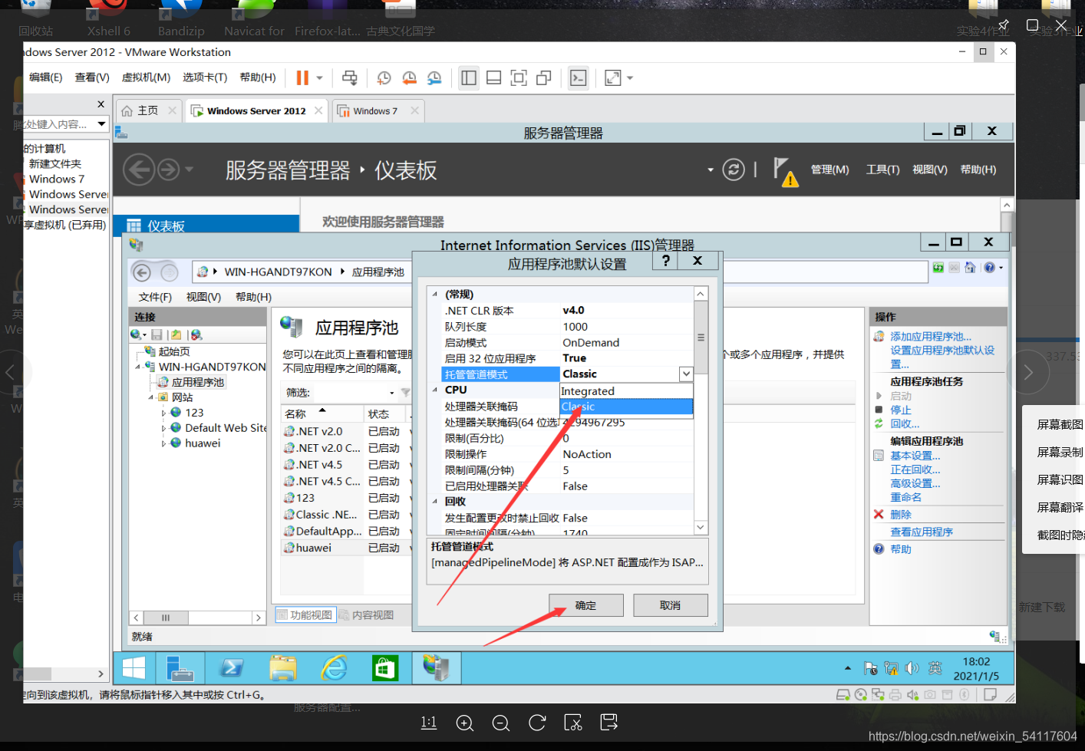
Task: Switch to 主页 tab in VMware
Action: tap(148, 111)
